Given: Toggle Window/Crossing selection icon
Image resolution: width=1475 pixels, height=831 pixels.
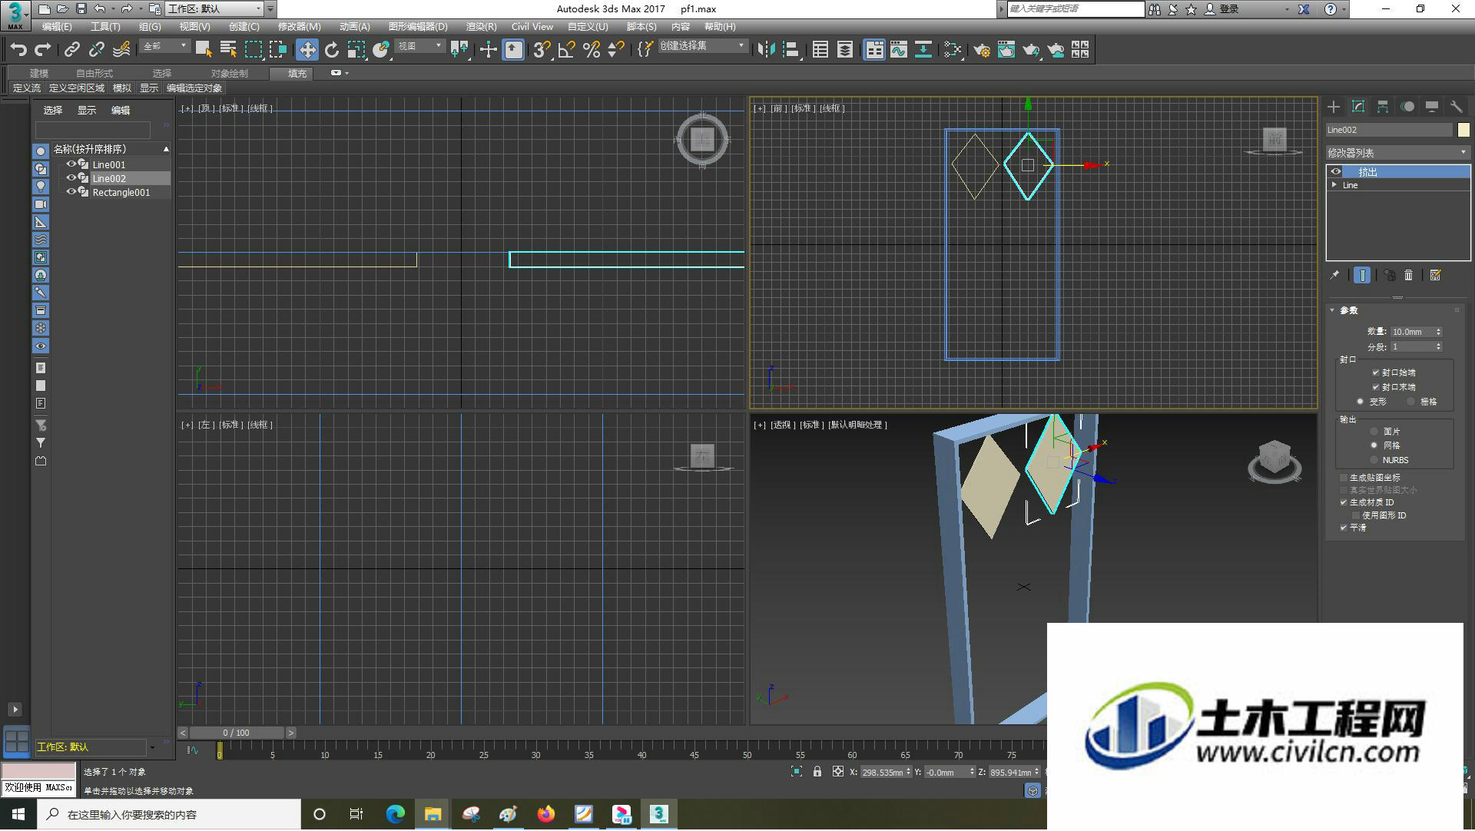Looking at the screenshot, I should coord(277,50).
